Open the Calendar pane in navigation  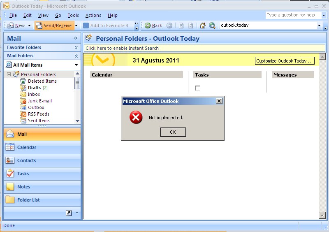click(x=27, y=147)
